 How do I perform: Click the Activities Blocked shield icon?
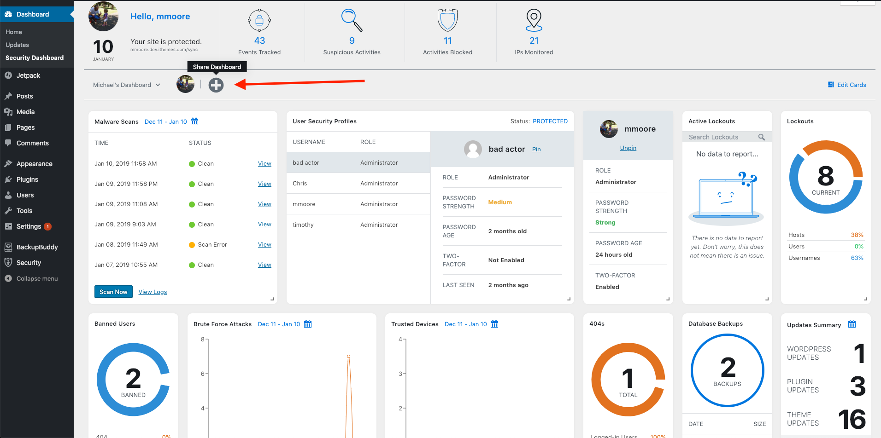(447, 20)
